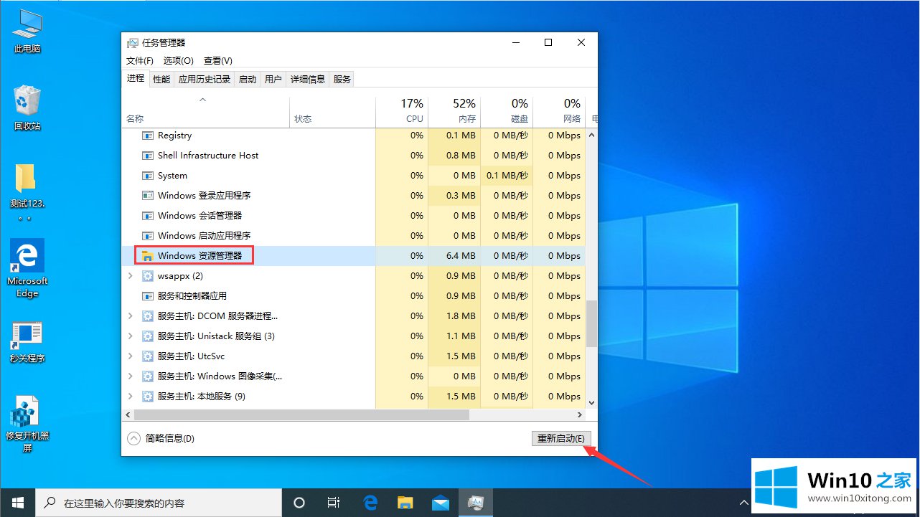Image resolution: width=920 pixels, height=517 pixels.
Task: Open the 查看(V) menu
Action: pos(218,61)
